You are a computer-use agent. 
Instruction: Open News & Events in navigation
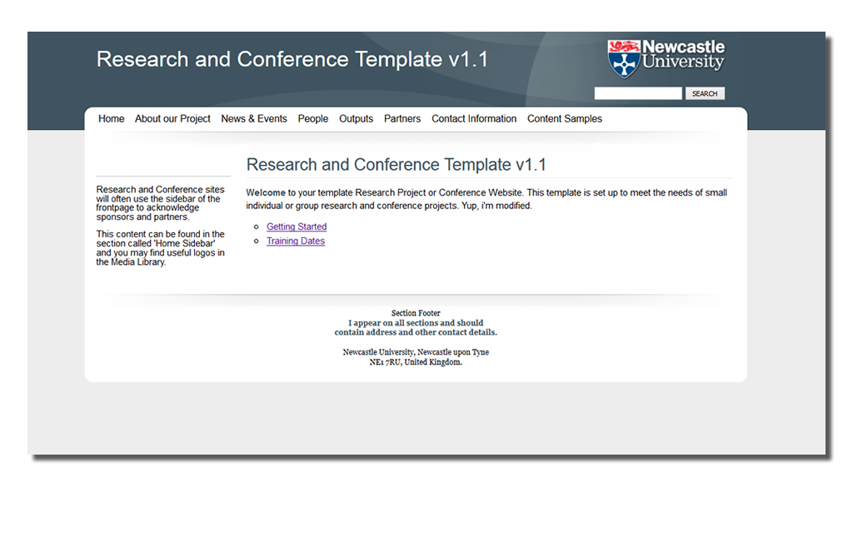(x=254, y=119)
